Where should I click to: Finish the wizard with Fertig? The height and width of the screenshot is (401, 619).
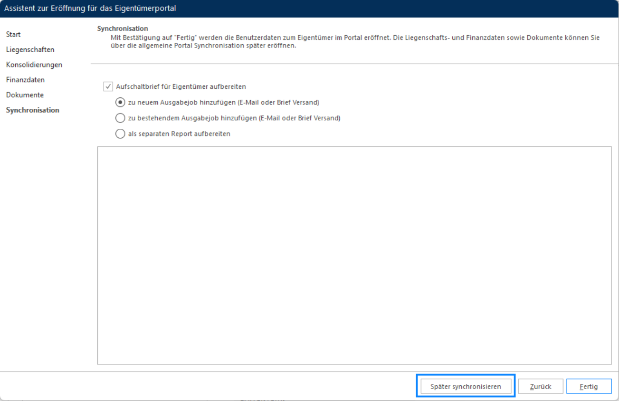pyautogui.click(x=589, y=386)
